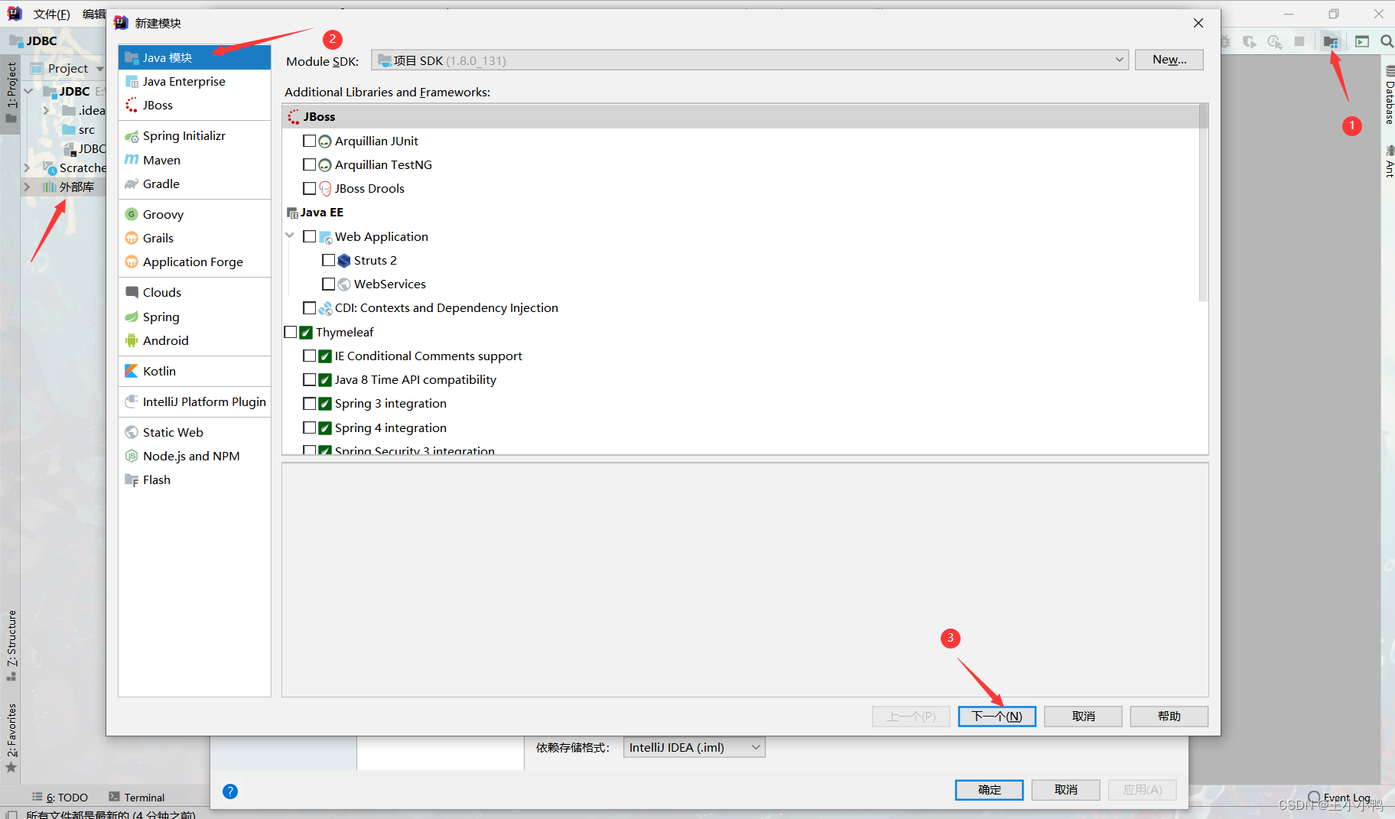Screen dimensions: 1395x819
Task: Enable Arquillian JUnit checkbox
Action: (309, 141)
